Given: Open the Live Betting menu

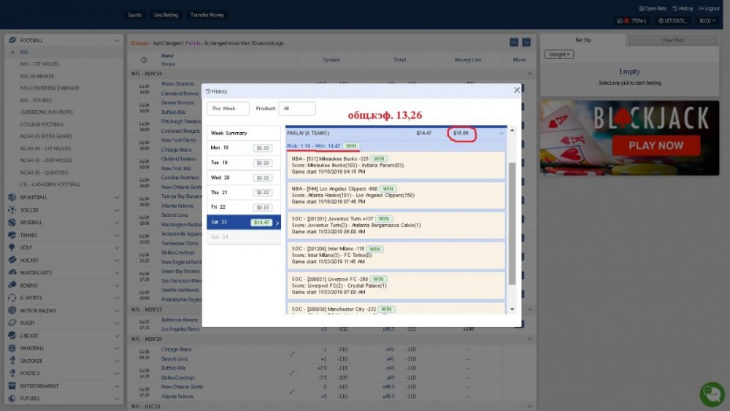Looking at the screenshot, I should (166, 15).
